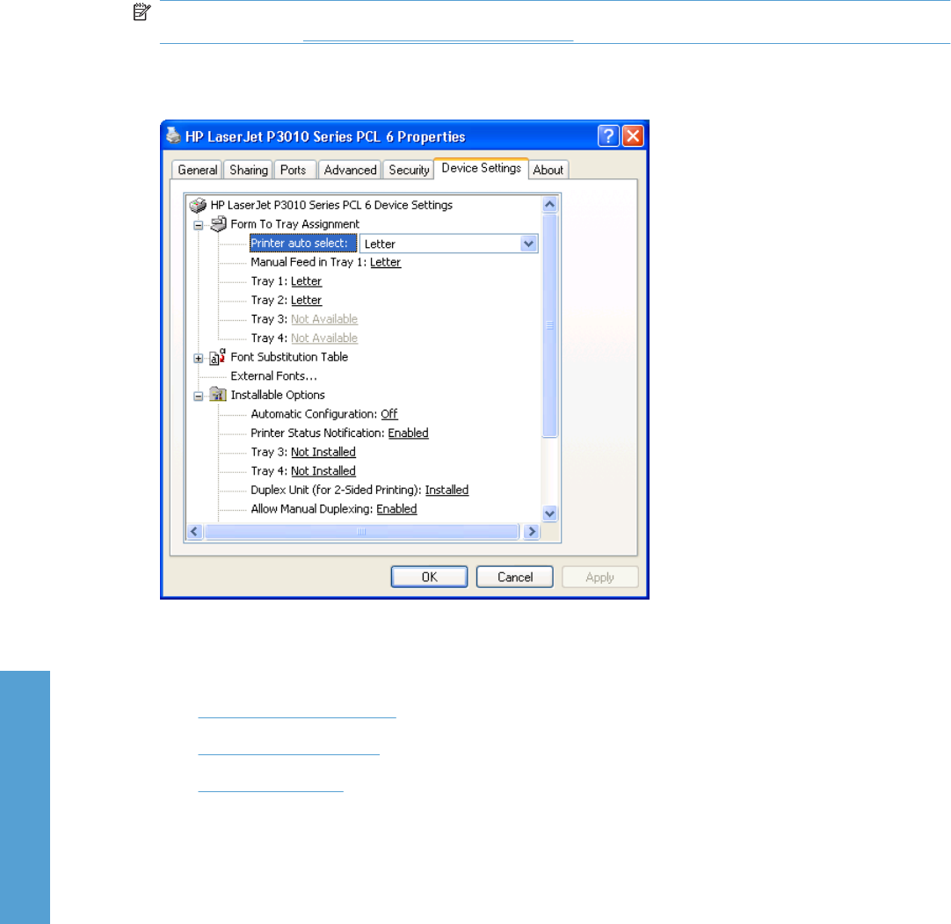Viewport: 951px width, 924px height.
Task: Close the Properties dialog with the X
Action: pos(633,136)
